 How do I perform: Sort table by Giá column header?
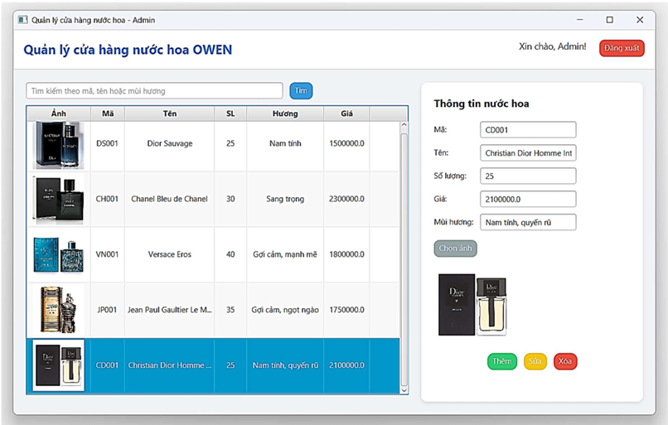[346, 113]
